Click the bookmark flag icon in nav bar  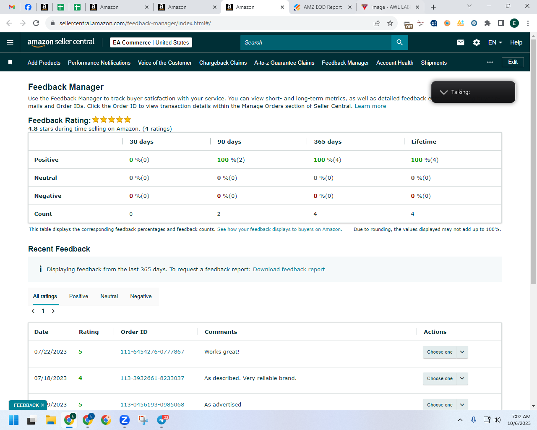[10, 62]
